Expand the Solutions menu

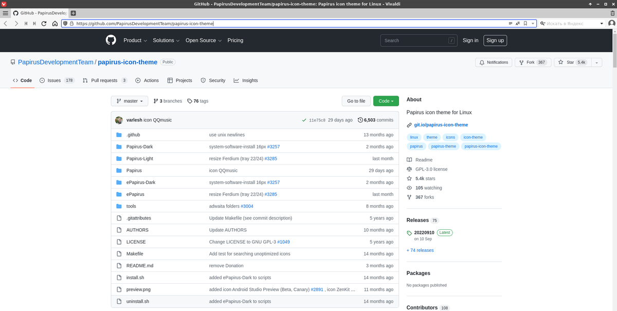pos(167,40)
